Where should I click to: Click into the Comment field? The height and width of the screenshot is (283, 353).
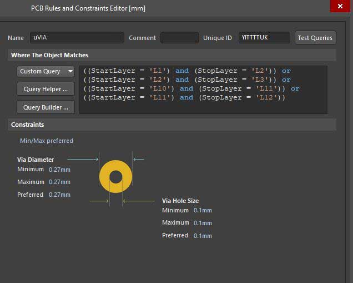pos(179,38)
